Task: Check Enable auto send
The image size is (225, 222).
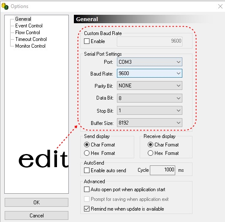Action: pos(87,171)
